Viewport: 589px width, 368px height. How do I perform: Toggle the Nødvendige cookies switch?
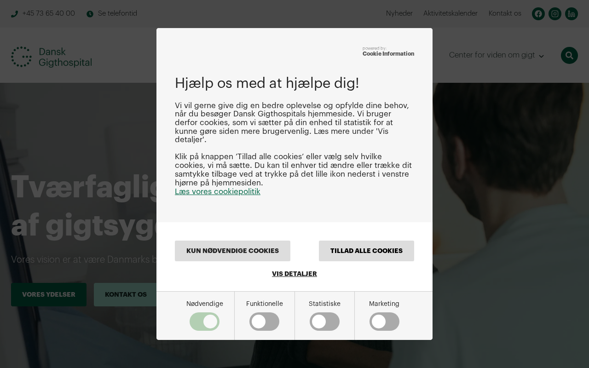pos(204,322)
